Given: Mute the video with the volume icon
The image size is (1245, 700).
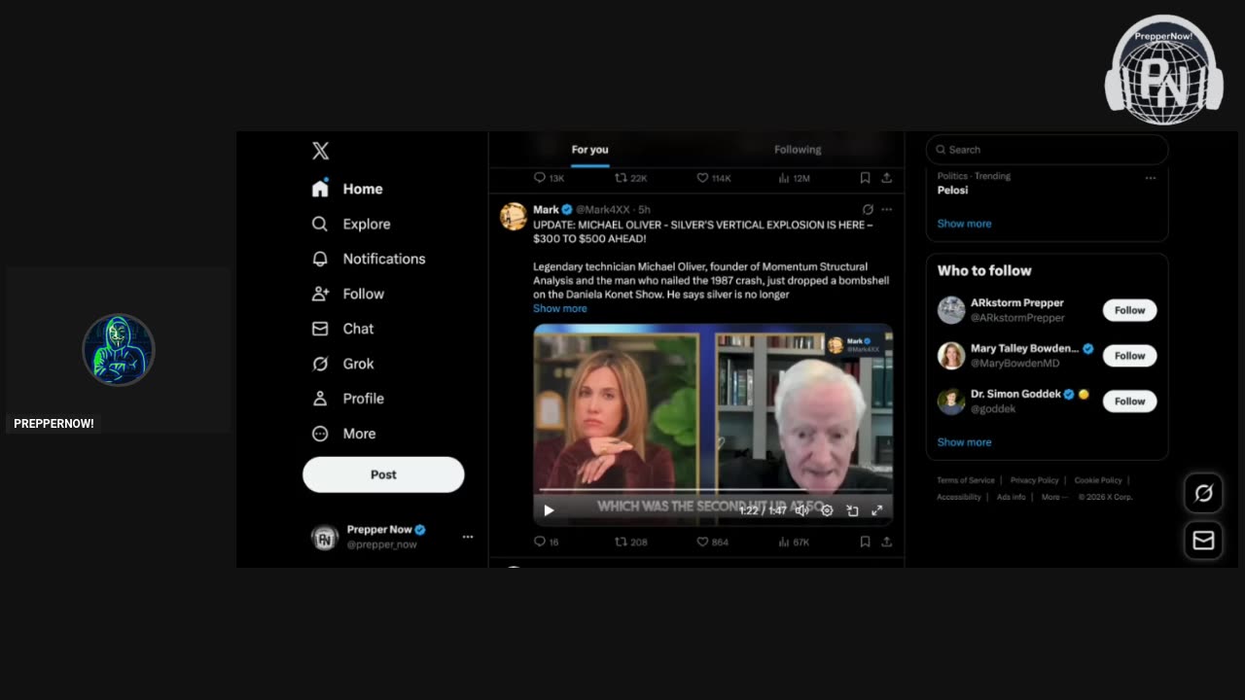Looking at the screenshot, I should (x=801, y=510).
